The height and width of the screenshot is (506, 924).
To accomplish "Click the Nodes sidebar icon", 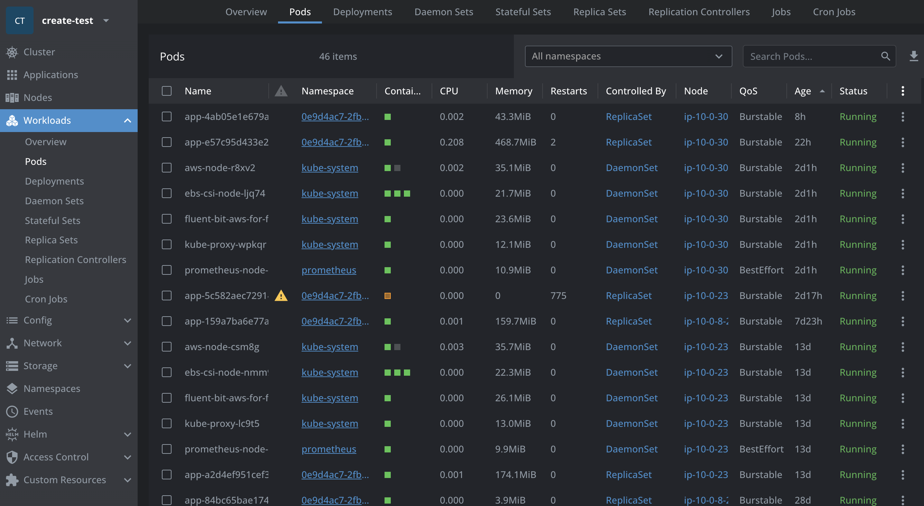I will click(x=12, y=97).
